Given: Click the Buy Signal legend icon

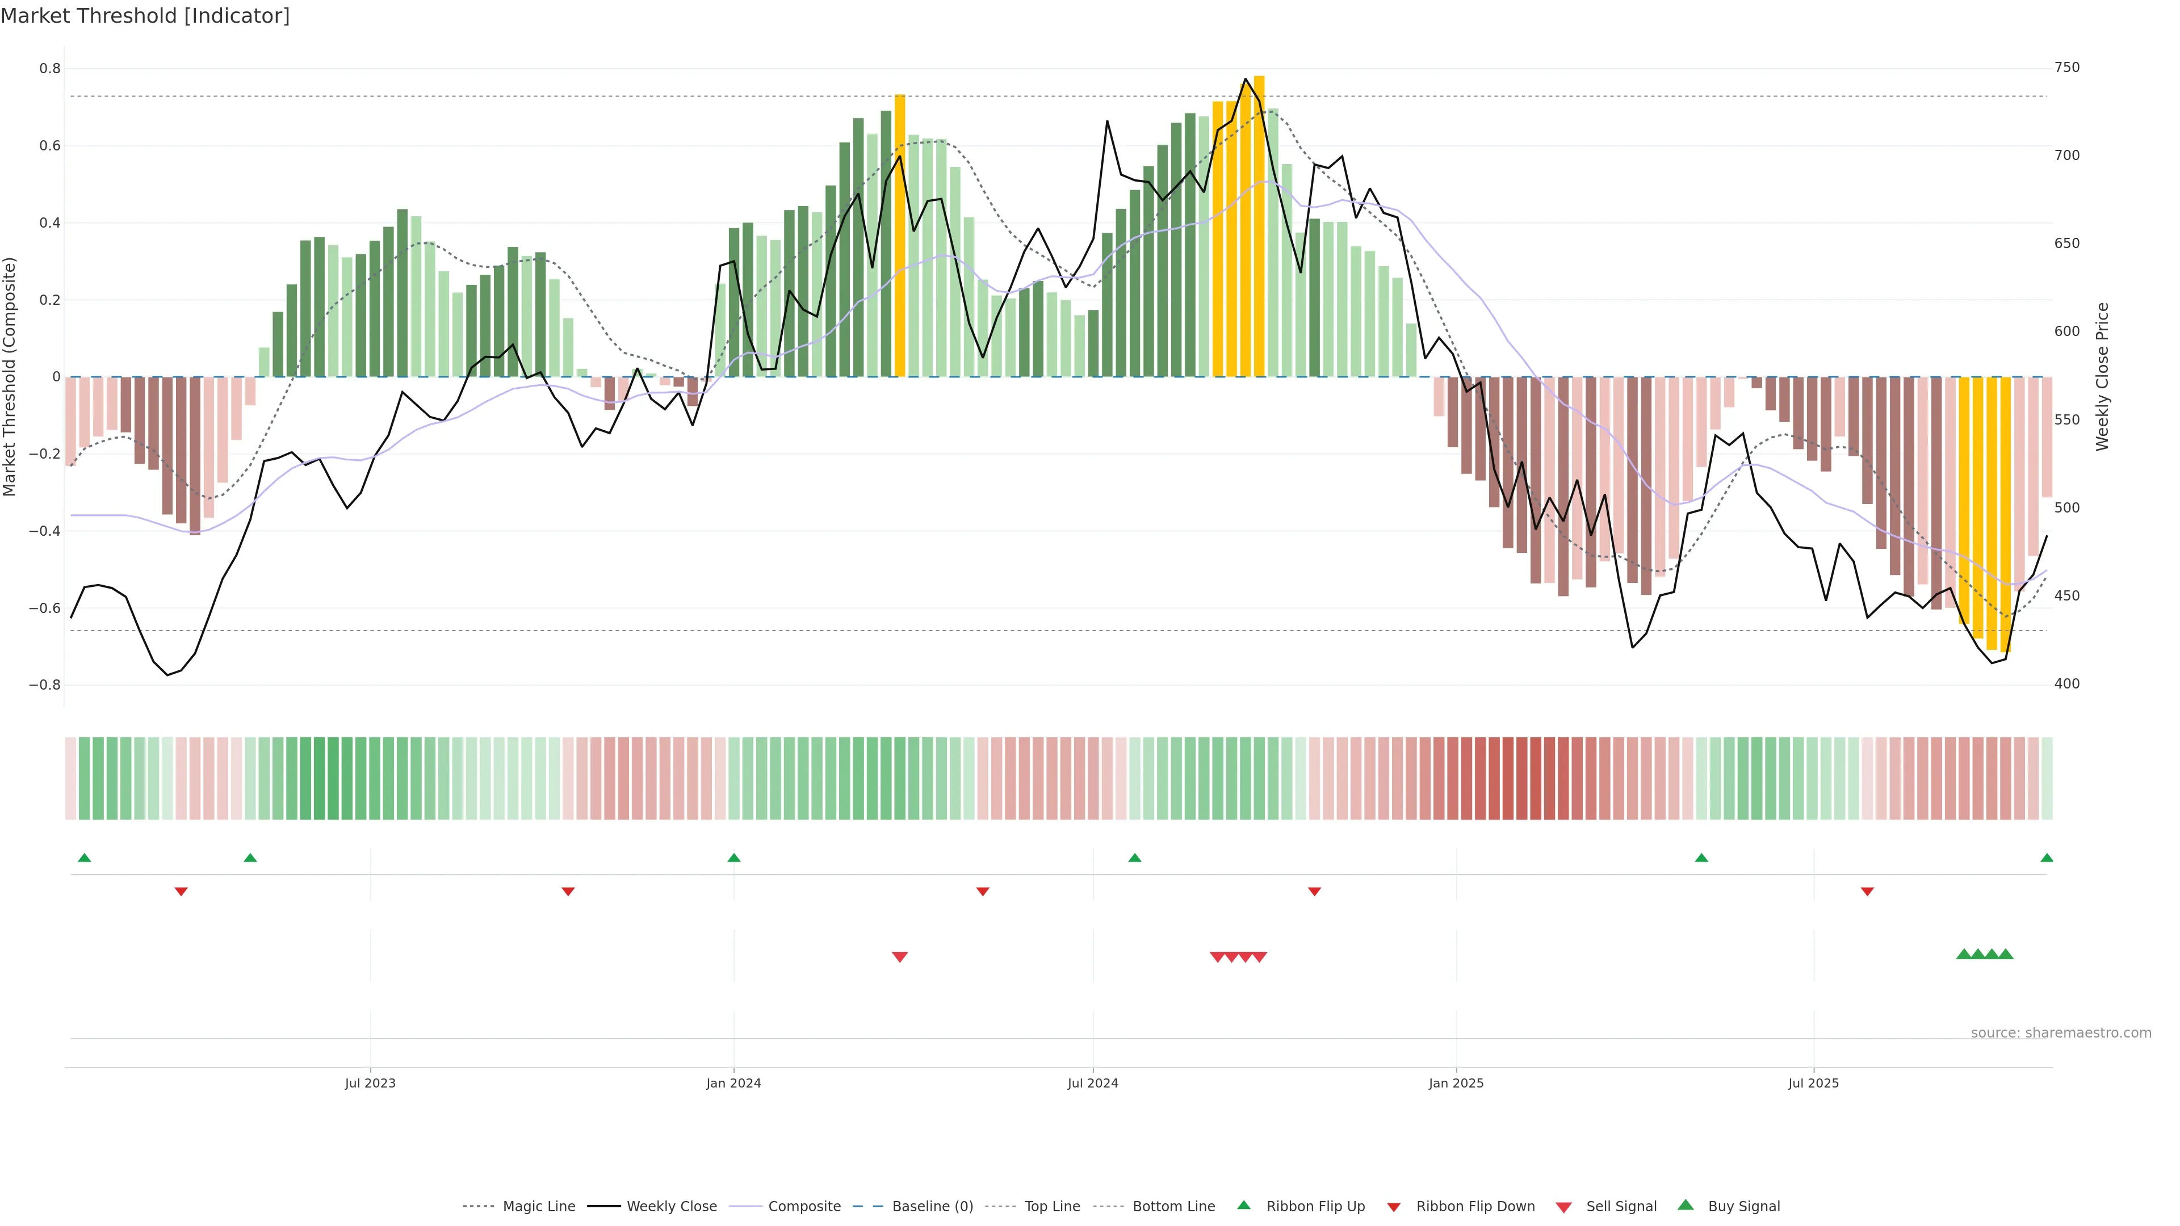Looking at the screenshot, I should point(1686,1205).
